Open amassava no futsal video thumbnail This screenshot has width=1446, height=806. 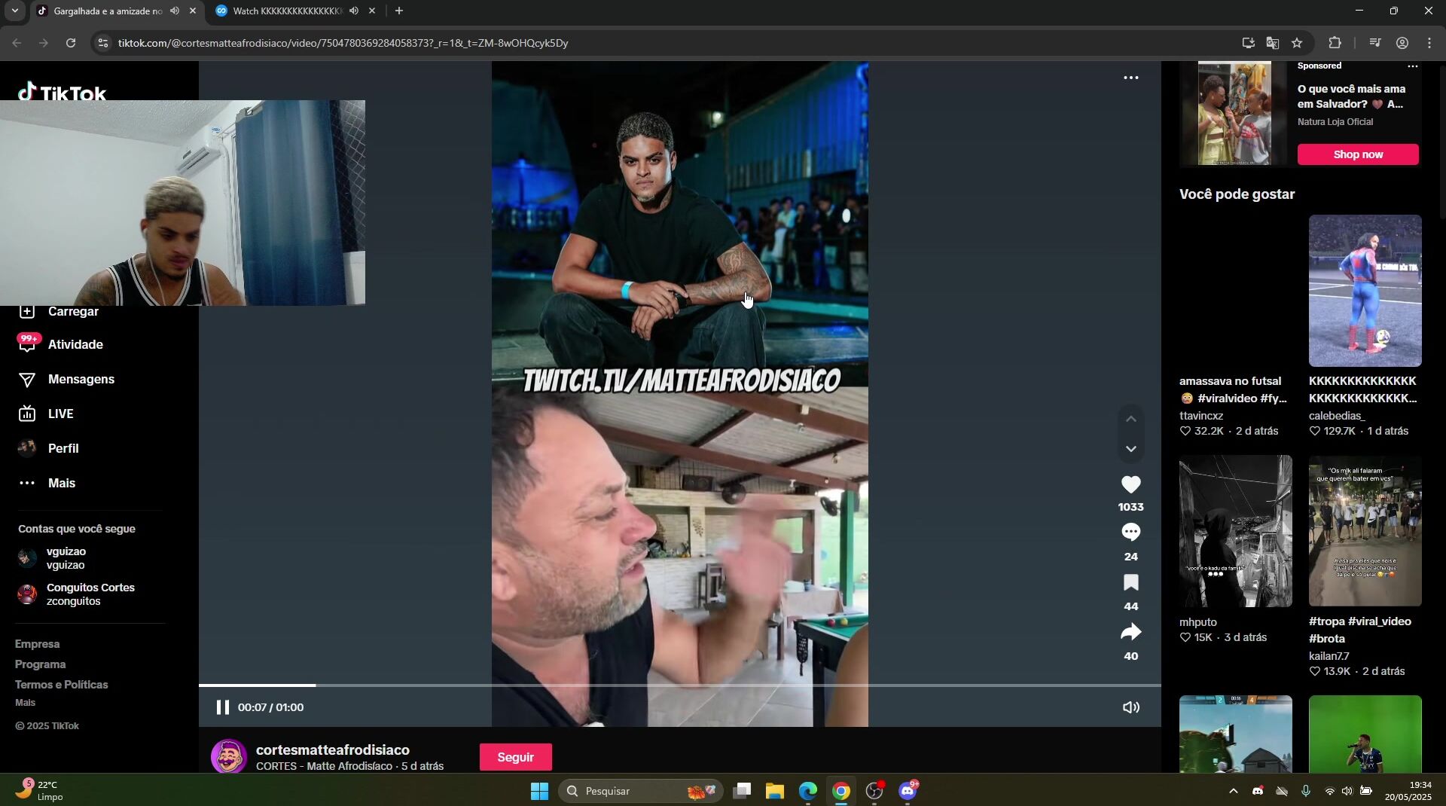1235,291
